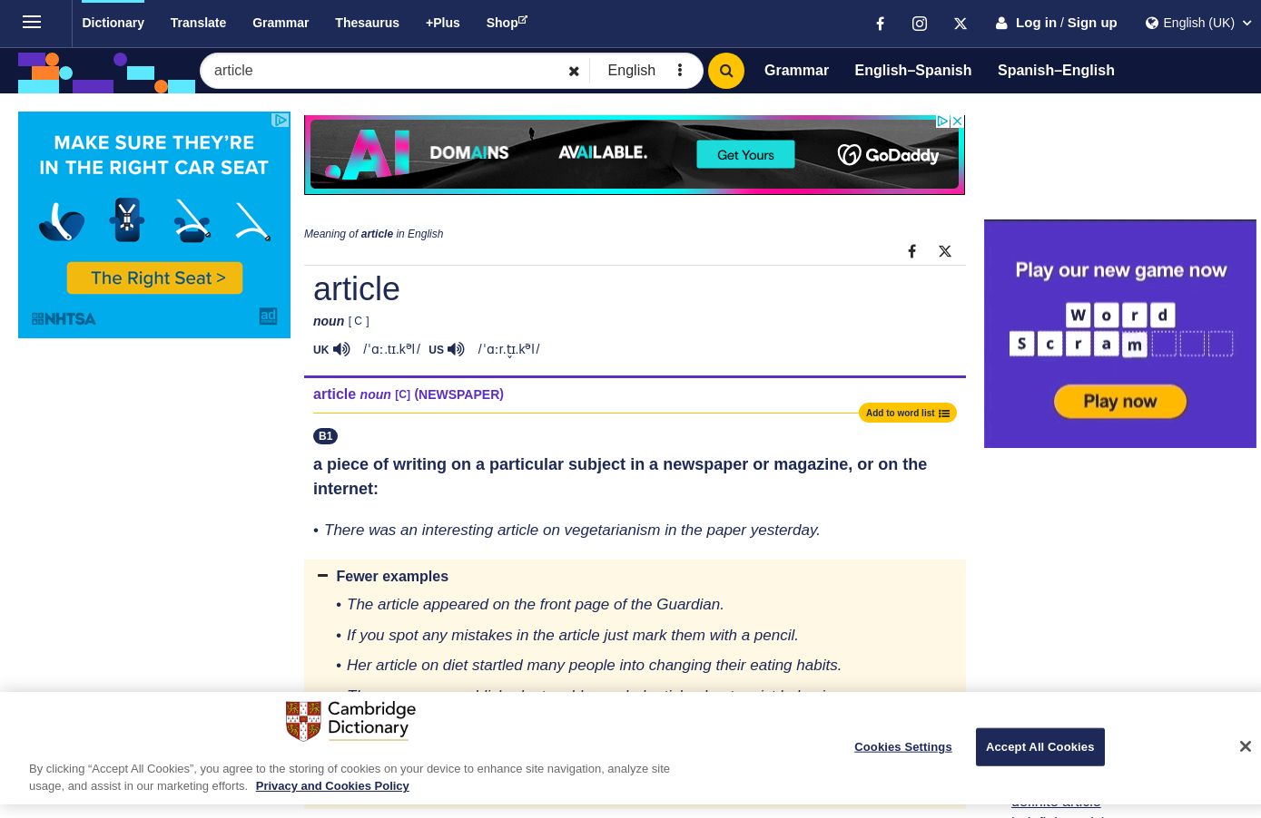This screenshot has height=818, width=1261.
Task: Go to the Translate menu item
Action: 198,23
